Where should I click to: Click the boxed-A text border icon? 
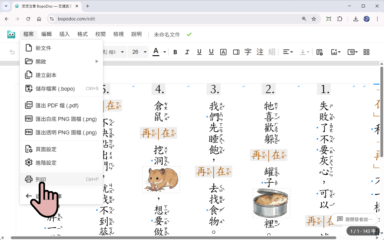pyautogui.click(x=223, y=52)
